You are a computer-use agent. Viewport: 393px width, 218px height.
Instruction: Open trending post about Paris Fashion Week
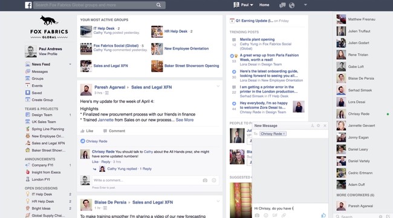click(269, 58)
